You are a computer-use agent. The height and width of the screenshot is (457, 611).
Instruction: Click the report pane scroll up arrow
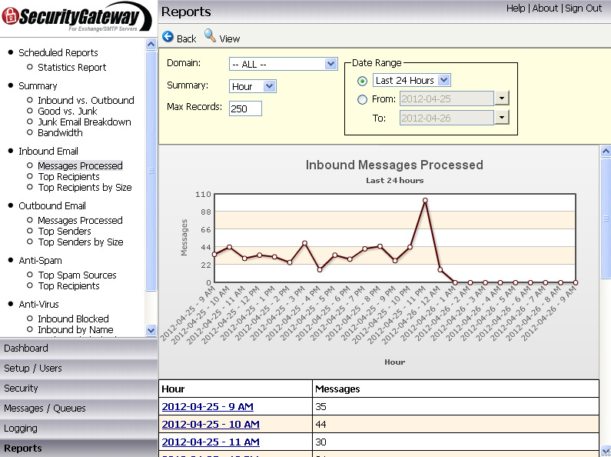click(x=606, y=151)
